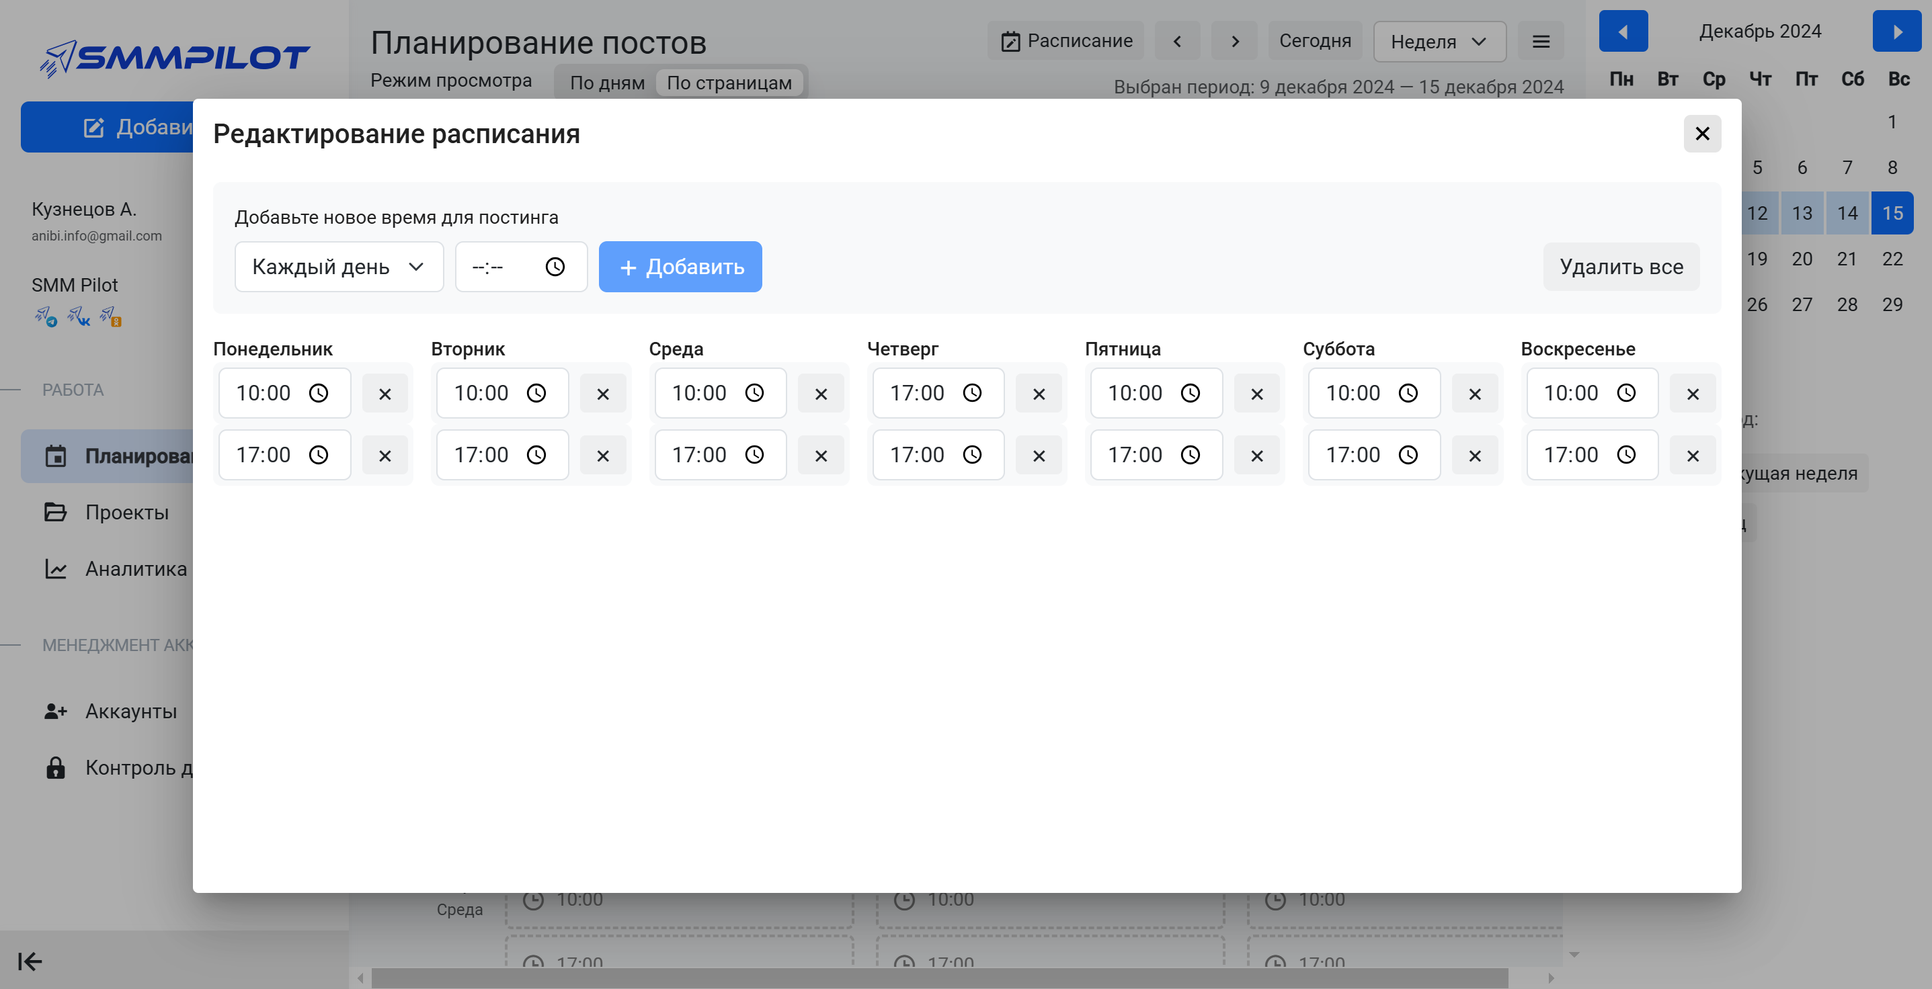Switch view mode to 'По страницам'
1932x989 pixels.
(x=729, y=83)
